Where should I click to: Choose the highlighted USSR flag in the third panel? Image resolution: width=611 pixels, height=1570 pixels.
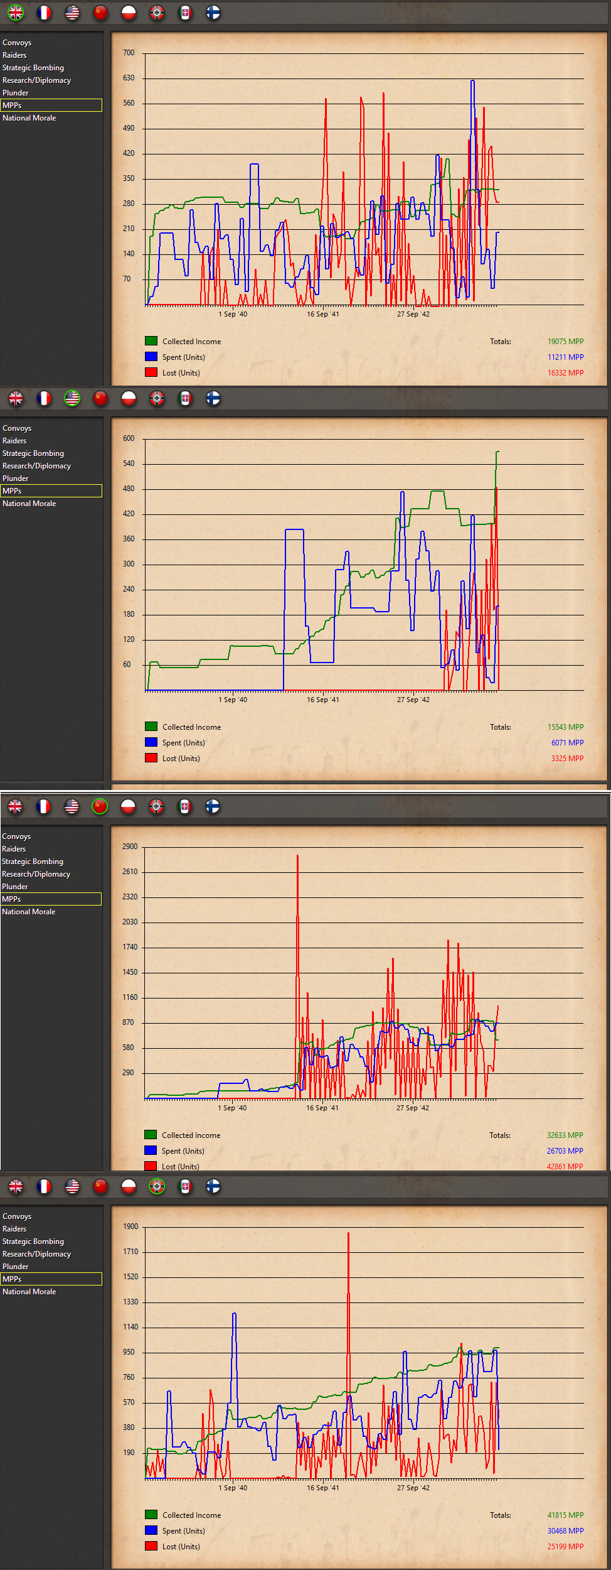[100, 806]
